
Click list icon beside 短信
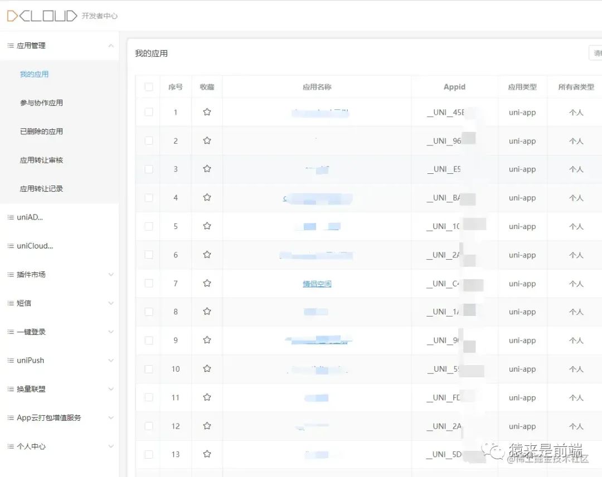[x=11, y=303]
